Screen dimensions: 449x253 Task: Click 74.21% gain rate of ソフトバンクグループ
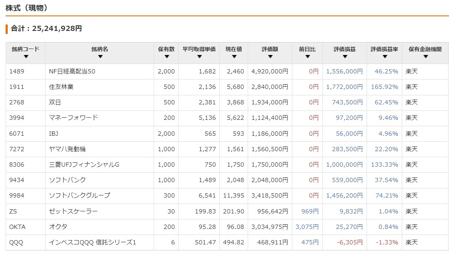click(387, 195)
